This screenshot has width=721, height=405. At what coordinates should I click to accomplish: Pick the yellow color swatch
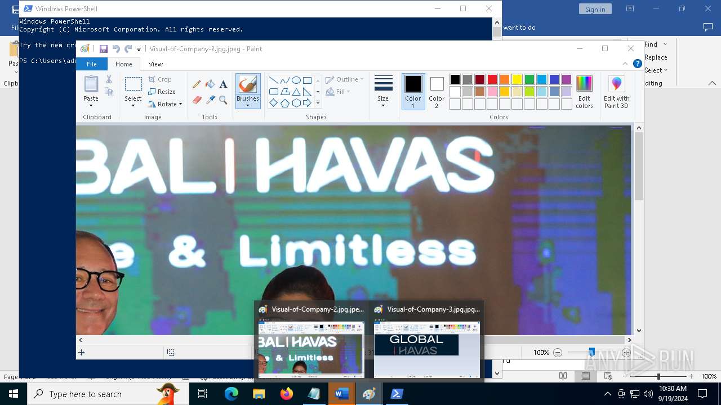517,79
